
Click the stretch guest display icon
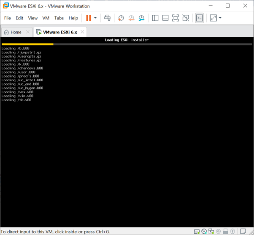pyautogui.click(x=213, y=18)
